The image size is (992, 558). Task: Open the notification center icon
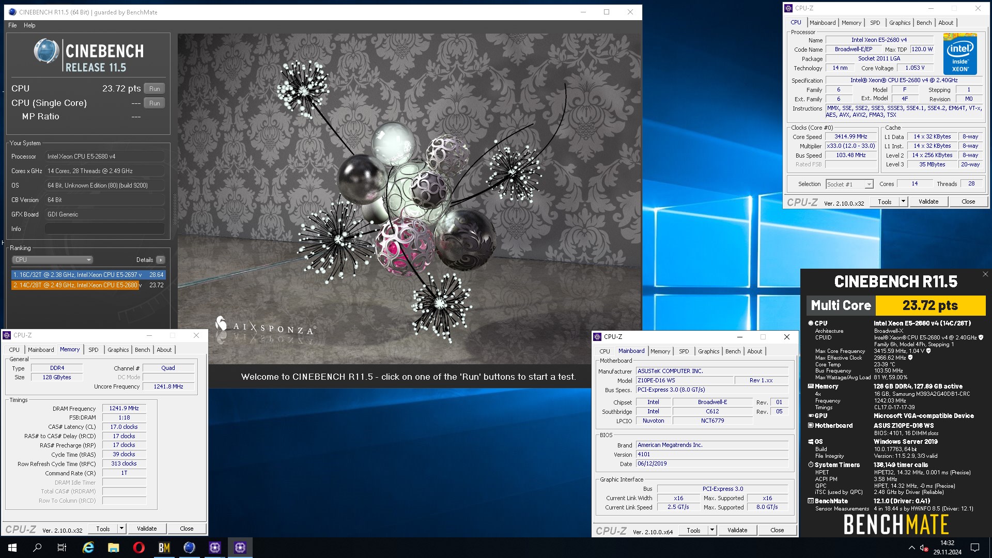[975, 548]
